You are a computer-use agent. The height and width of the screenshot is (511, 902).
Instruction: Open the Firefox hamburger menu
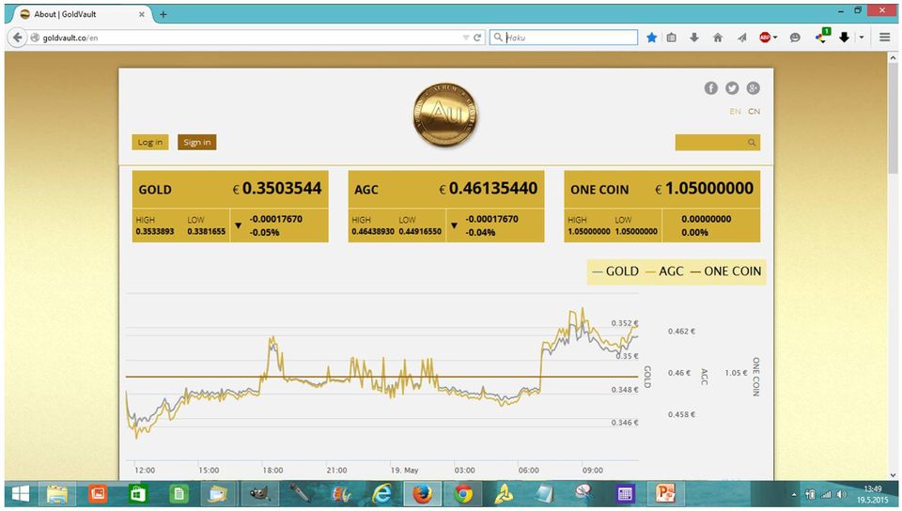(x=885, y=38)
